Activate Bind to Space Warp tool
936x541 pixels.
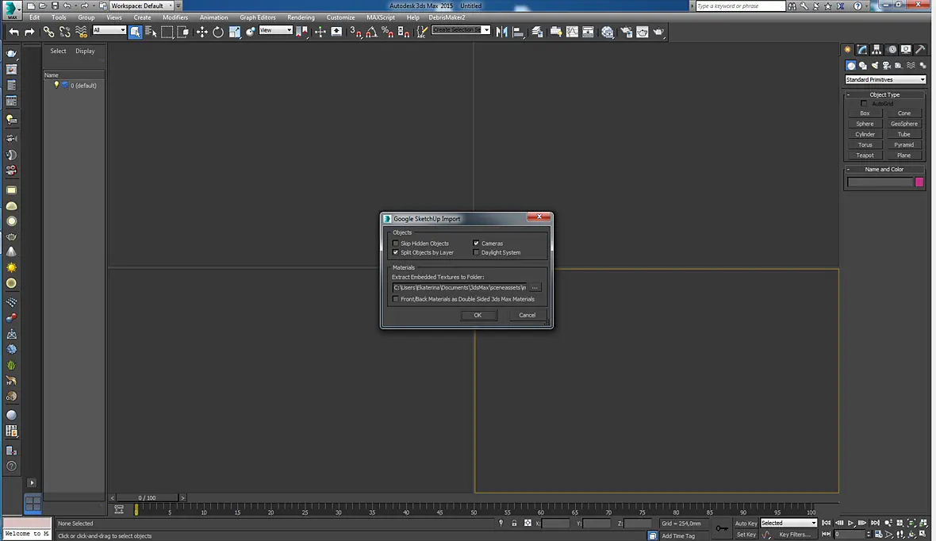tap(81, 33)
